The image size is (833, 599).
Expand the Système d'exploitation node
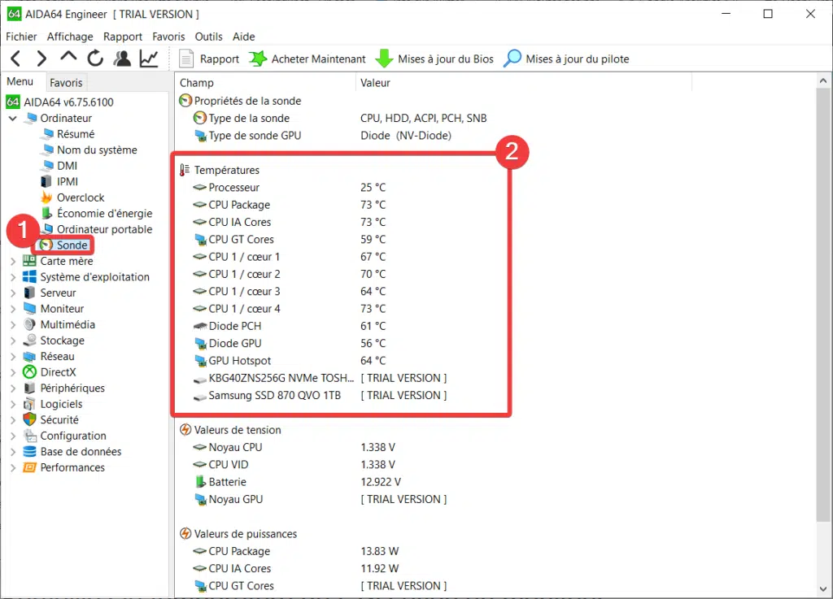(x=13, y=277)
